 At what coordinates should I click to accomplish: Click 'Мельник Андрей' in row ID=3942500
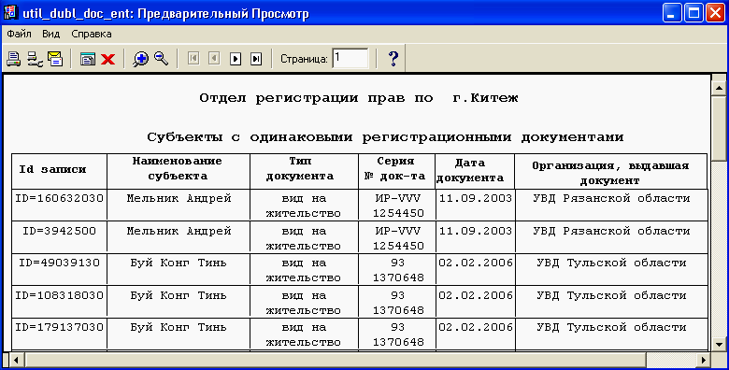[179, 231]
